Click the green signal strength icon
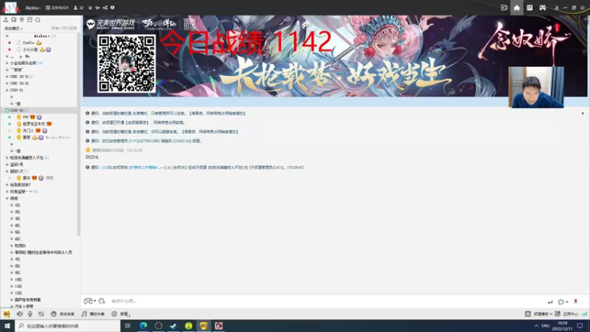 tap(584, 314)
